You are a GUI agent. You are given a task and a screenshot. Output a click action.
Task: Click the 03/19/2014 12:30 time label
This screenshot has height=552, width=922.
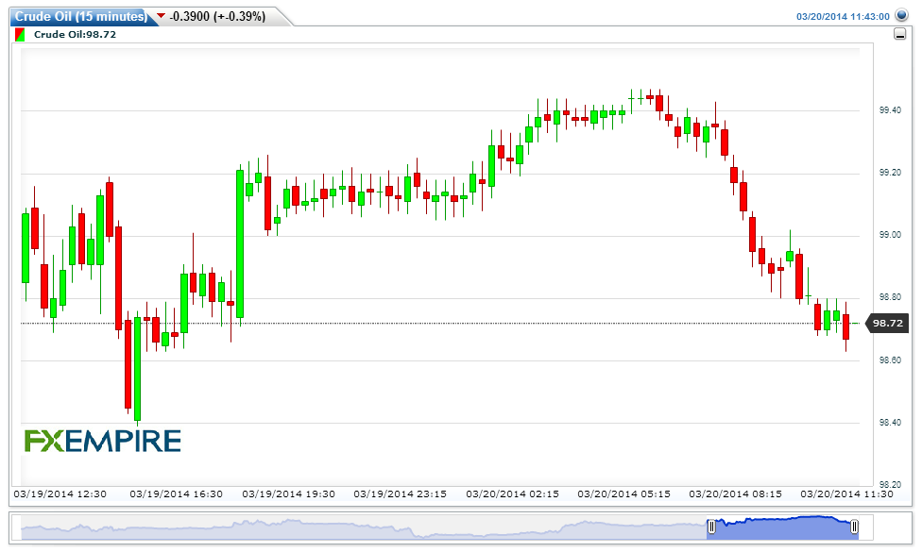60,493
